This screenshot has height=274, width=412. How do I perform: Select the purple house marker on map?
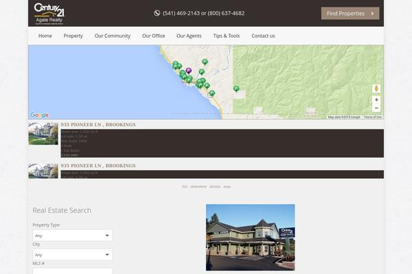click(188, 71)
